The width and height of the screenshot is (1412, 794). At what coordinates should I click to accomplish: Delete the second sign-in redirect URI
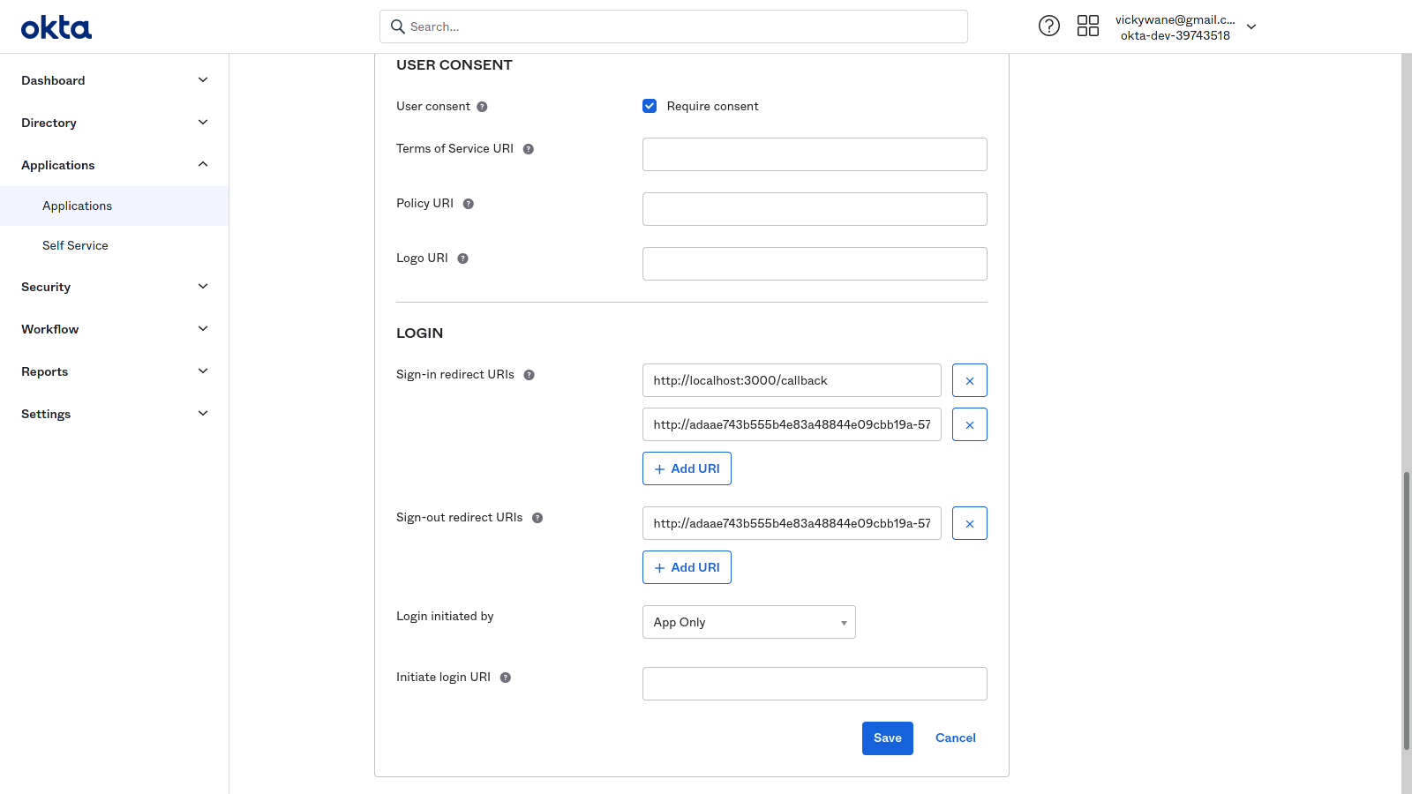[x=969, y=425]
